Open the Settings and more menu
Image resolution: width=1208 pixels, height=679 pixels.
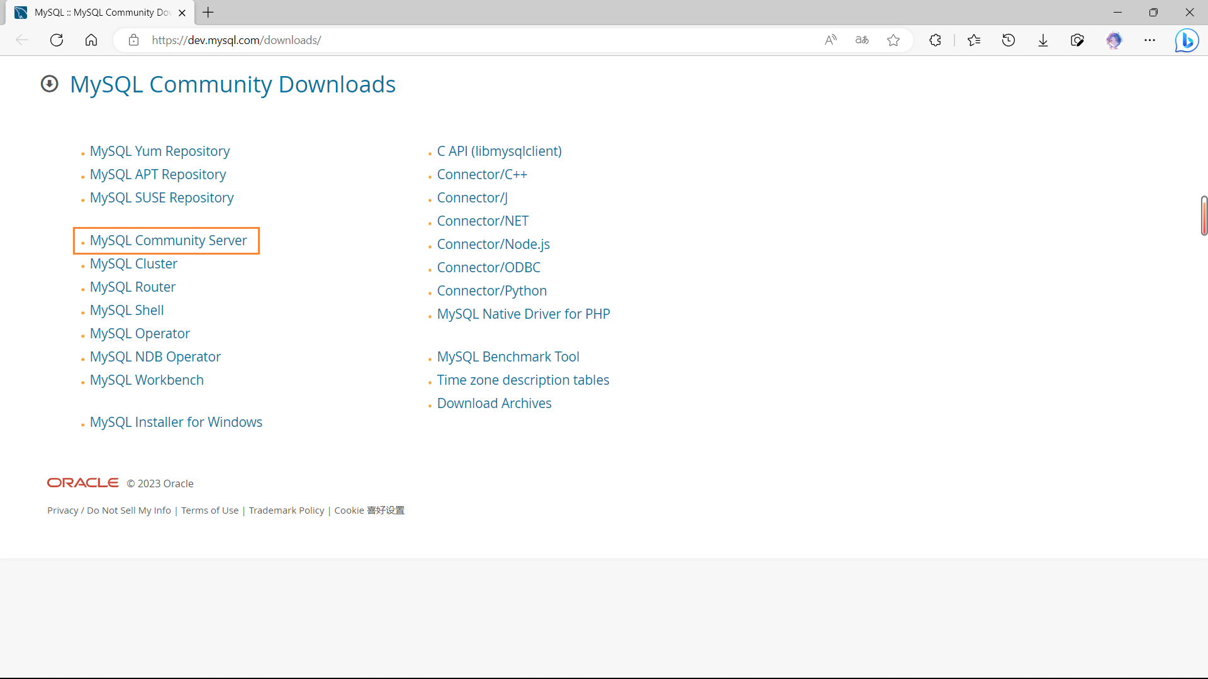(x=1151, y=40)
